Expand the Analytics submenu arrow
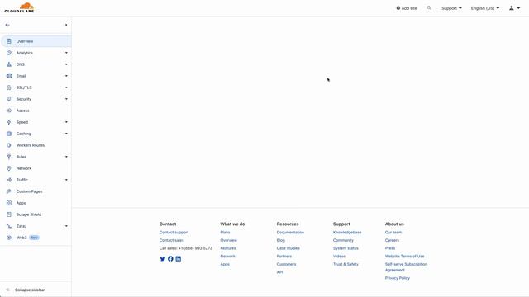Viewport: 529px width, 297px height. click(x=66, y=53)
